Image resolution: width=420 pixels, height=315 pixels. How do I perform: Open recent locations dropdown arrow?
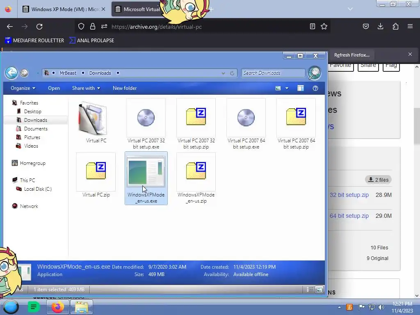(x=38, y=73)
